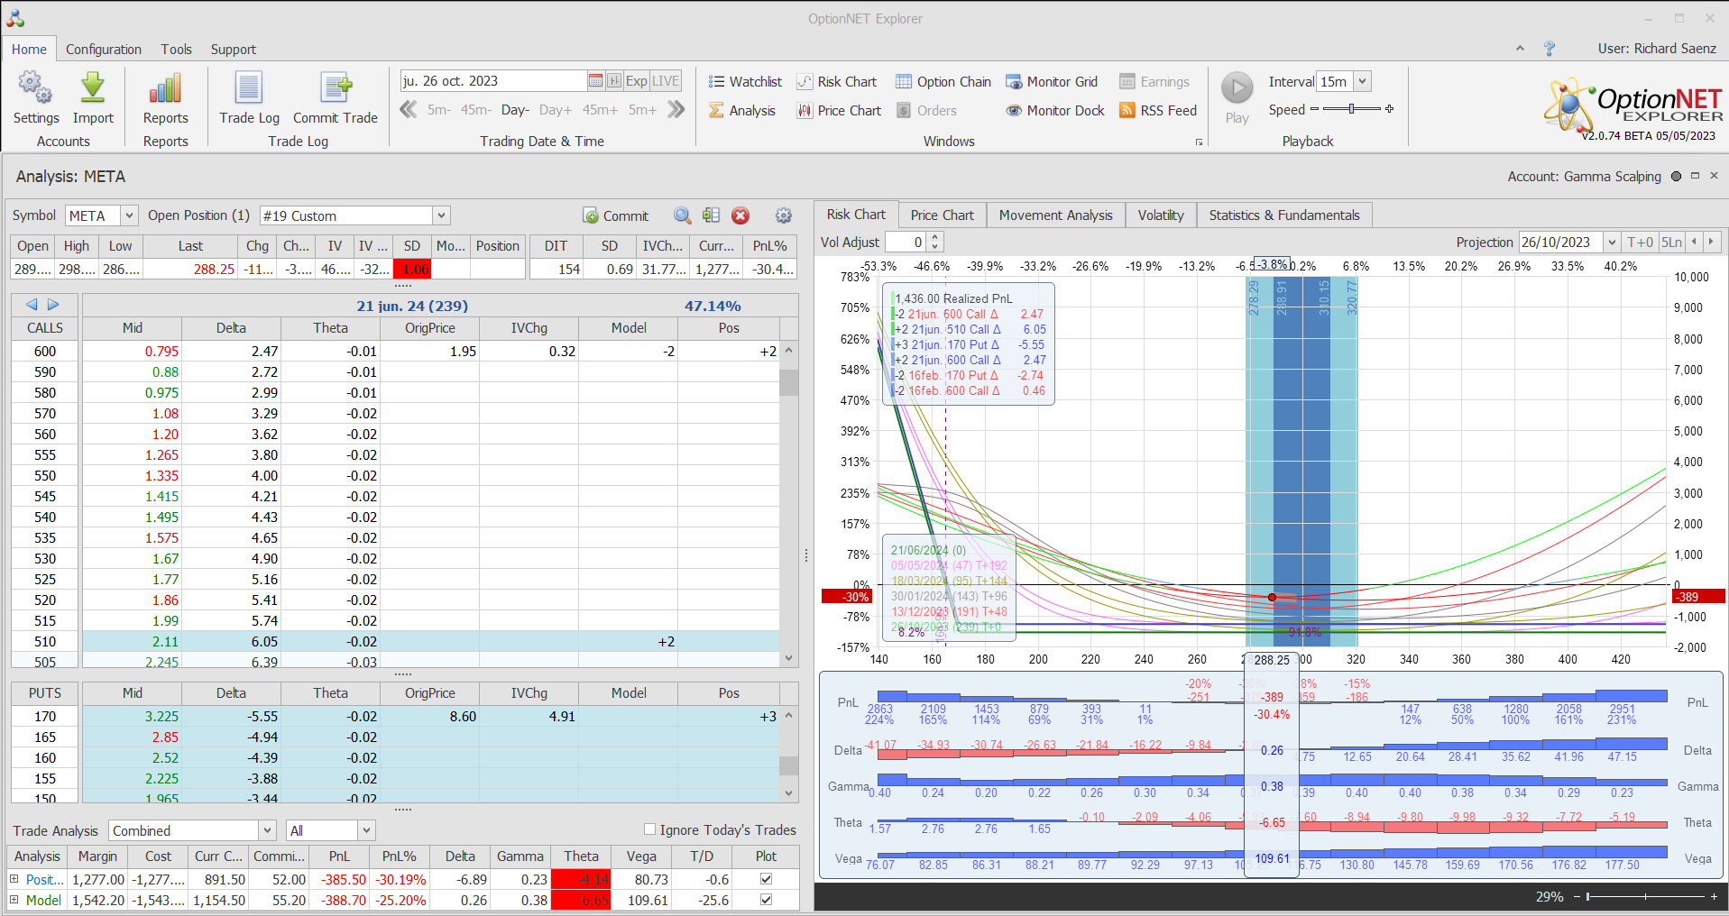The width and height of the screenshot is (1729, 916).
Task: Enable Ignore Today's Trades checkbox
Action: pos(649,829)
